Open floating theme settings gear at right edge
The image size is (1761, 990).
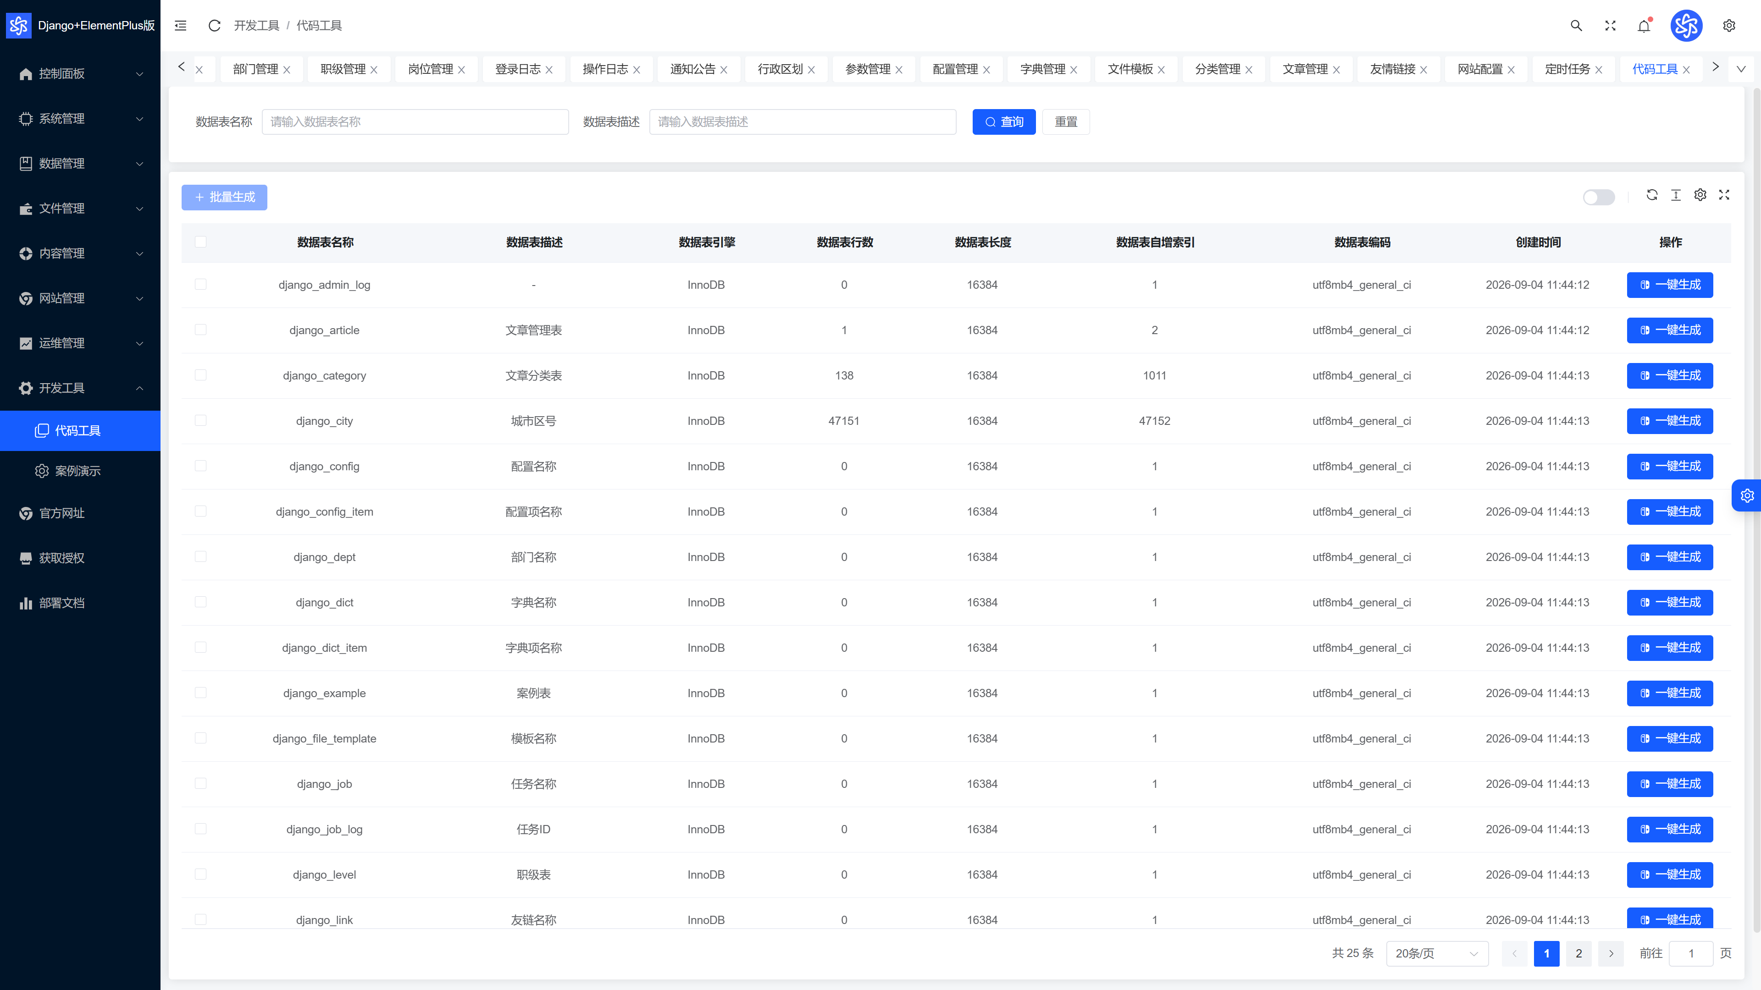1747,495
